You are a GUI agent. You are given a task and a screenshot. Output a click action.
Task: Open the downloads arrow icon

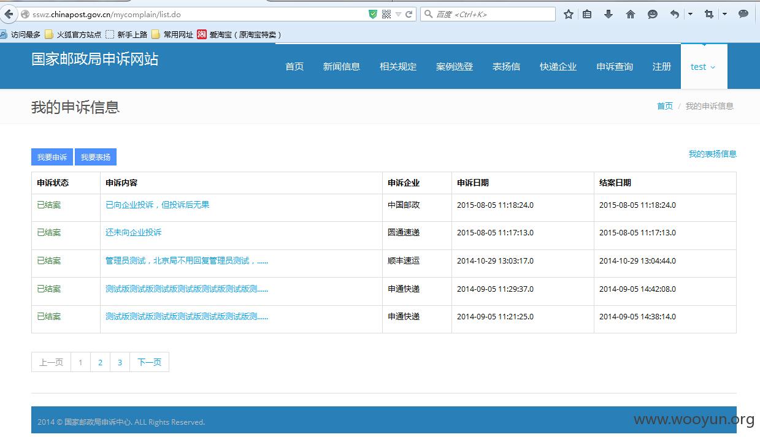pos(608,14)
